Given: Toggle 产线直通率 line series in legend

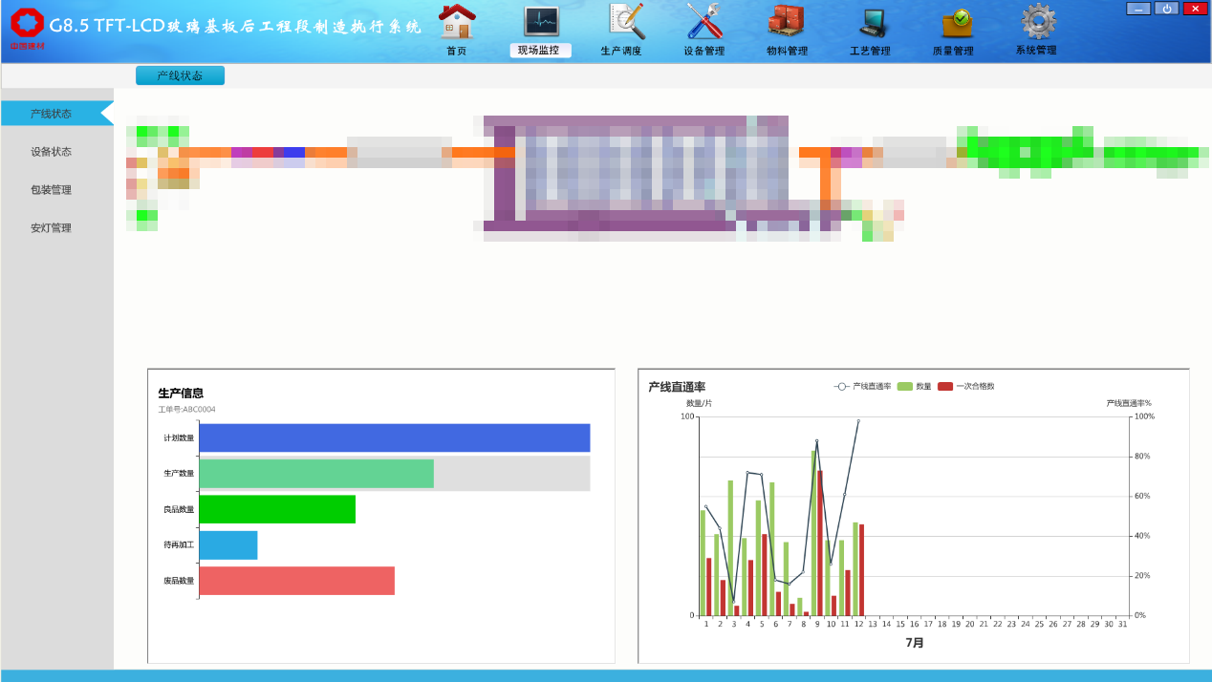Looking at the screenshot, I should tap(862, 386).
